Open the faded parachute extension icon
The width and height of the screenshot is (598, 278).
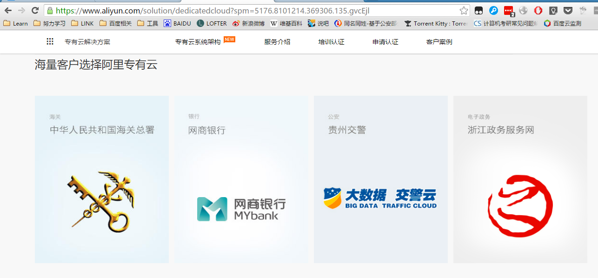pos(583,10)
